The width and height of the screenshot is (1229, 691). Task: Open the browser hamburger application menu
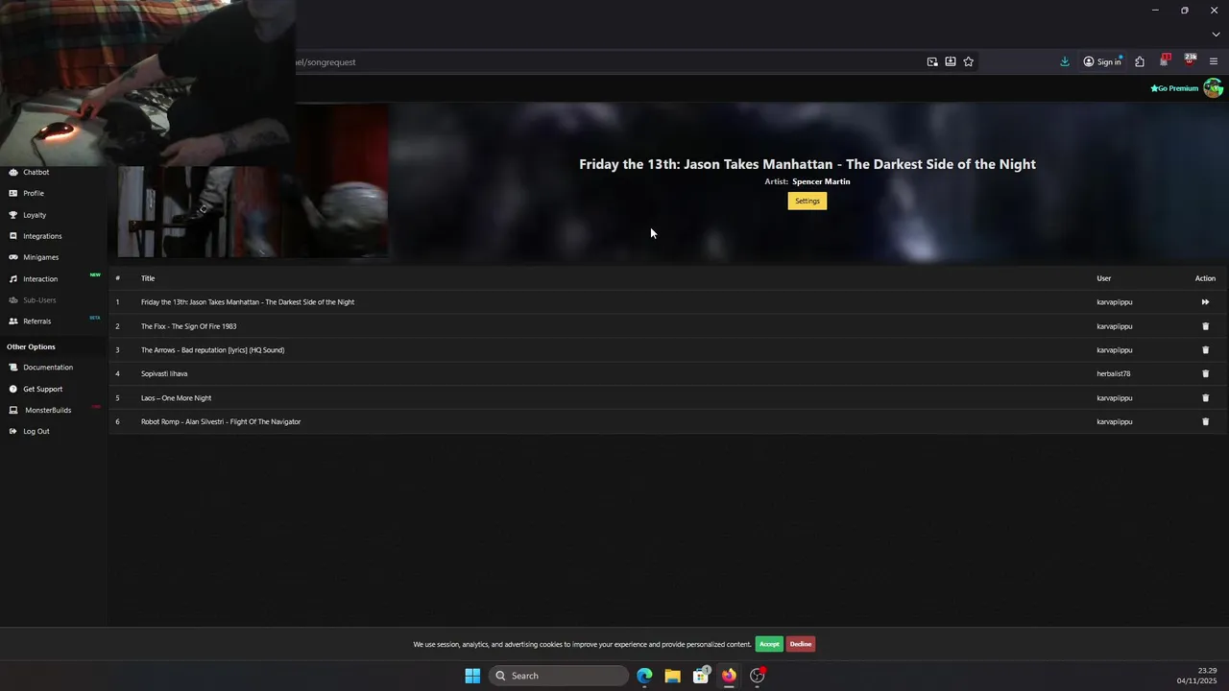click(1214, 61)
